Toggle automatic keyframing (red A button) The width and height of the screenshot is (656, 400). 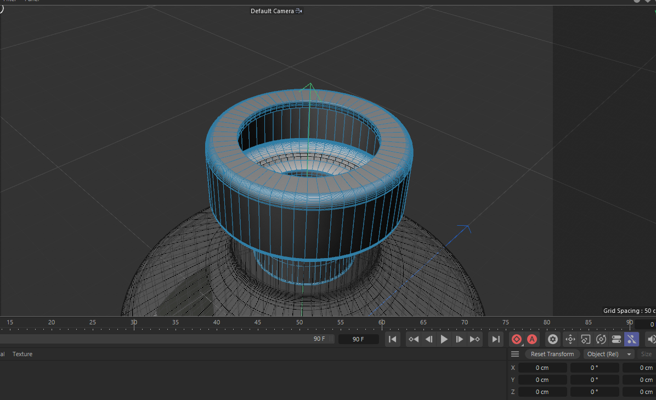click(x=531, y=339)
